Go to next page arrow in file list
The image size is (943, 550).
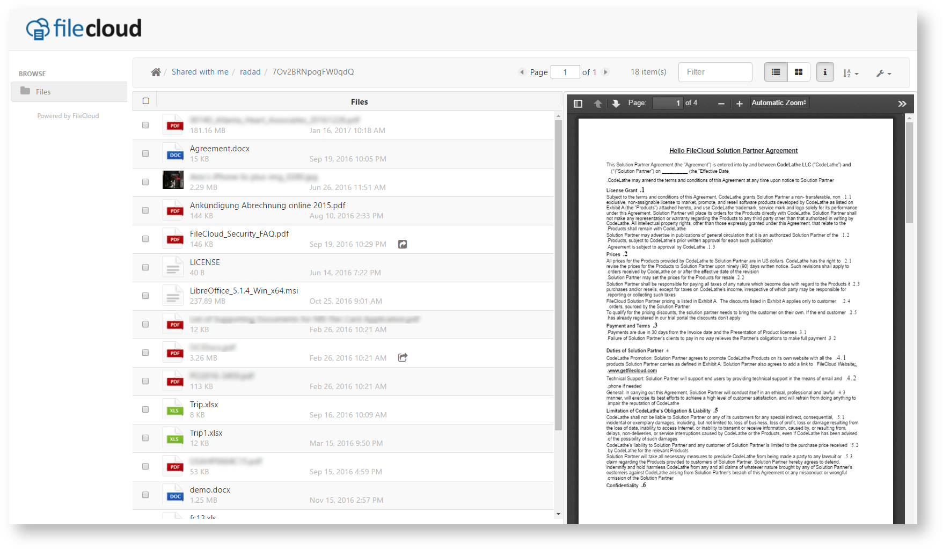(x=606, y=72)
